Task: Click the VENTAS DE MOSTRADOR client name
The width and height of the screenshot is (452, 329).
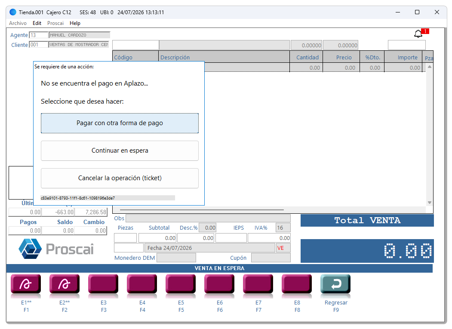Action: tap(79, 45)
